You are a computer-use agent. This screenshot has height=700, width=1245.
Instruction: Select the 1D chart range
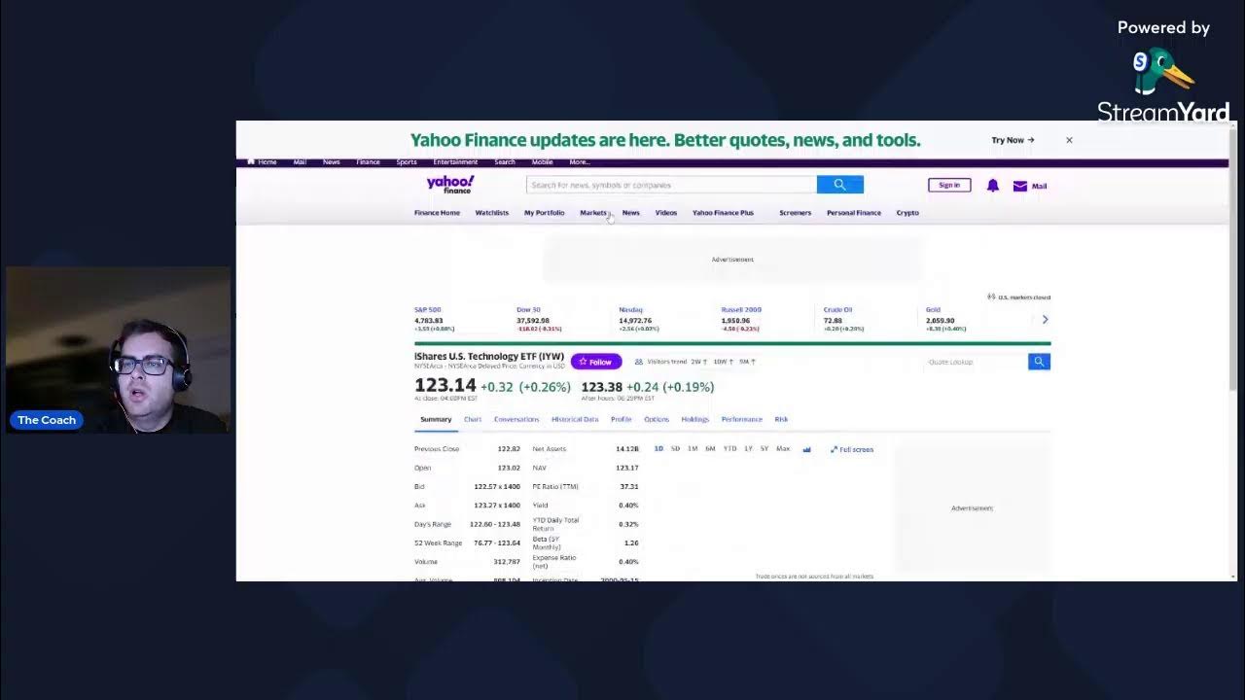pos(658,449)
